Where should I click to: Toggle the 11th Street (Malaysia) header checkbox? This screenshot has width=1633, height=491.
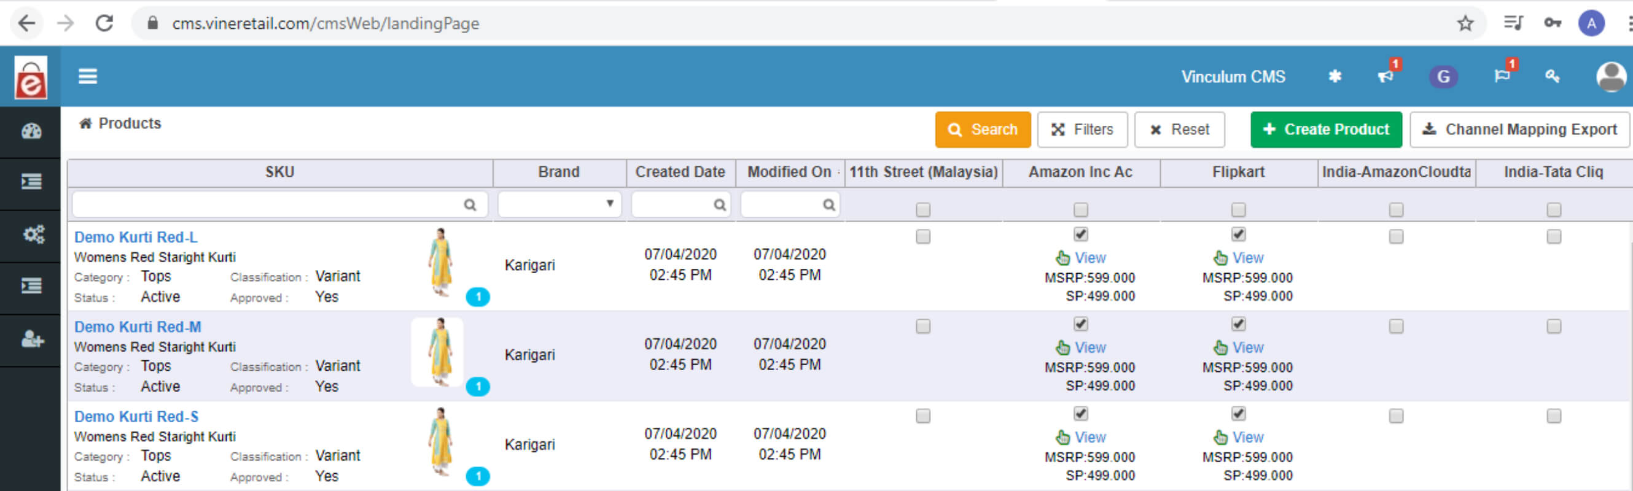coord(923,209)
